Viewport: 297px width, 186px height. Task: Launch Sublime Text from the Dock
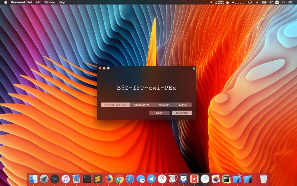point(98,179)
